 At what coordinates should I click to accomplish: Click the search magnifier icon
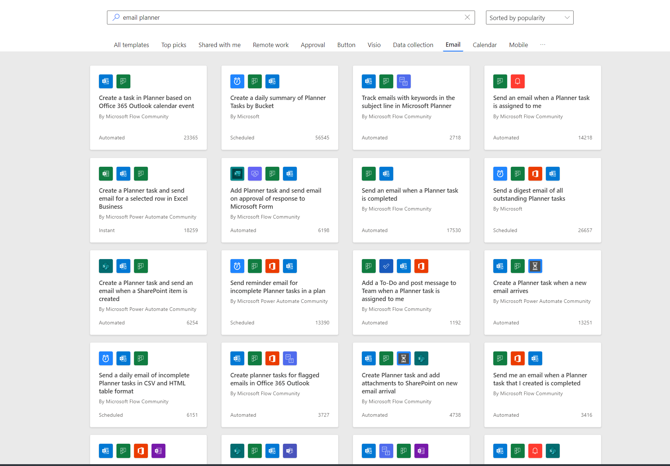116,17
